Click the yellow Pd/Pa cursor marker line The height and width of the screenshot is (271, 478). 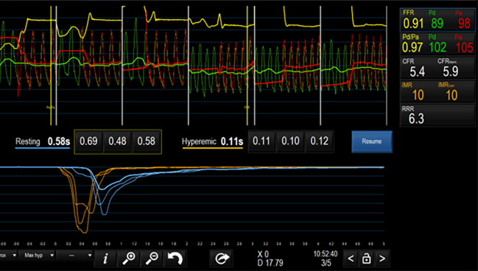[51, 66]
